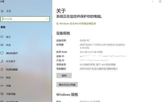165x102 pixels.
Task: Select the 平板电脑 tablet icon
Action: click(2, 94)
